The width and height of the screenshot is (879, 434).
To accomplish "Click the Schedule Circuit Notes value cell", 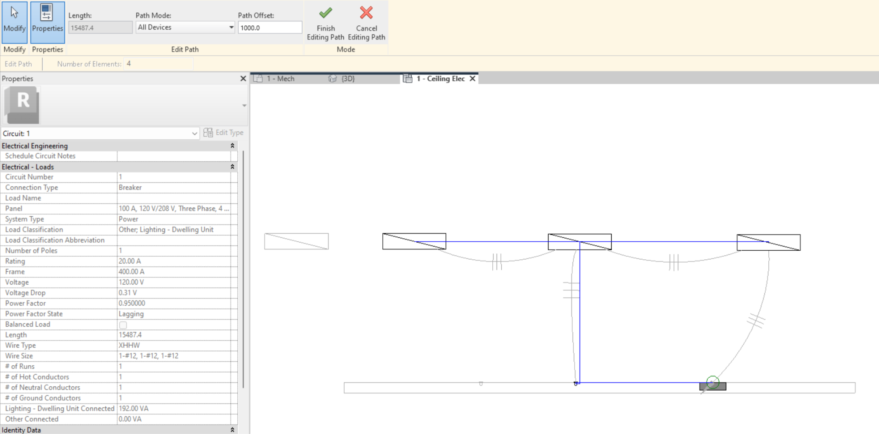I will coord(174,156).
